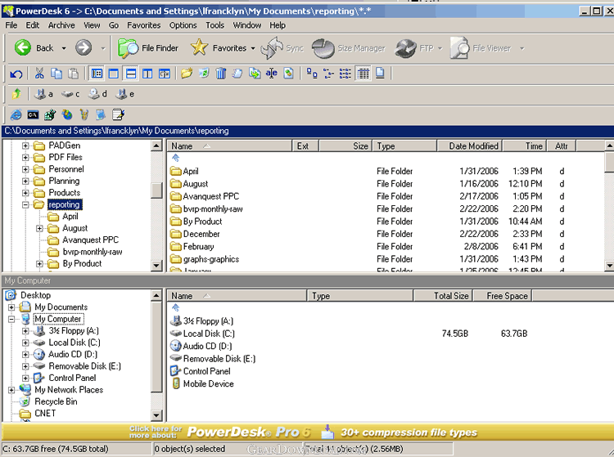Click the Copy icon
Viewport: 614px width, 457px height.
(56, 74)
